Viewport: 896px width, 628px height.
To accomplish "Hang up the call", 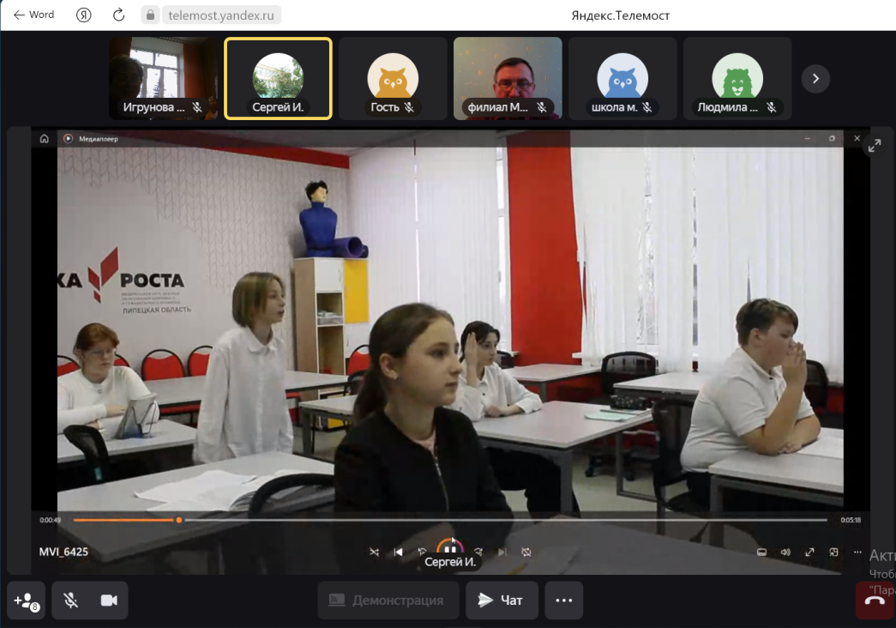I will tap(875, 601).
